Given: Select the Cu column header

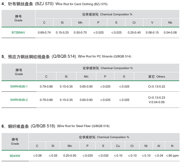Looking at the screenshot, I should 118,146.
